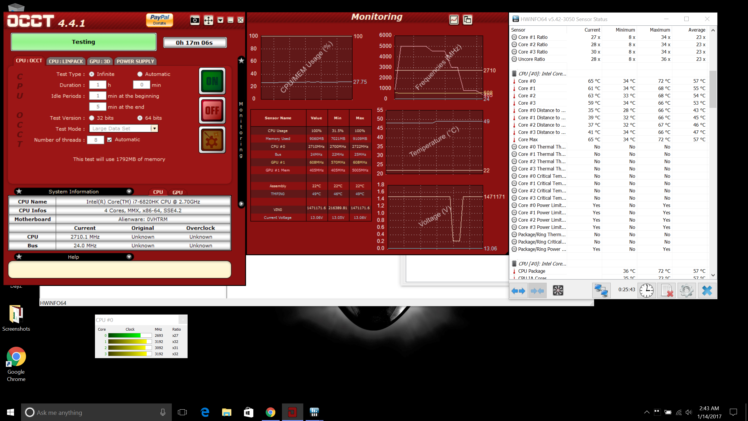Screen dimensions: 748x421
Task: Click idle minutes at the end field
Action: tap(98, 107)
